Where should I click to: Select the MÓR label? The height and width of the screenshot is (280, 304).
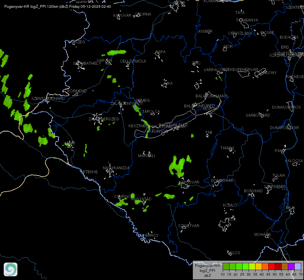pyautogui.click(x=228, y=47)
